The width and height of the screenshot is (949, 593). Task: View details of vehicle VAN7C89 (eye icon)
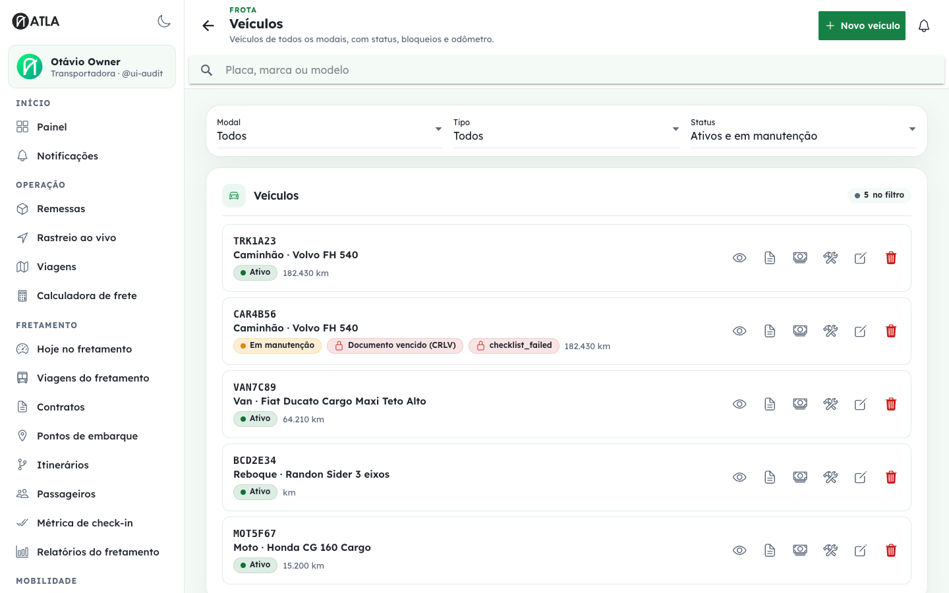click(x=739, y=405)
